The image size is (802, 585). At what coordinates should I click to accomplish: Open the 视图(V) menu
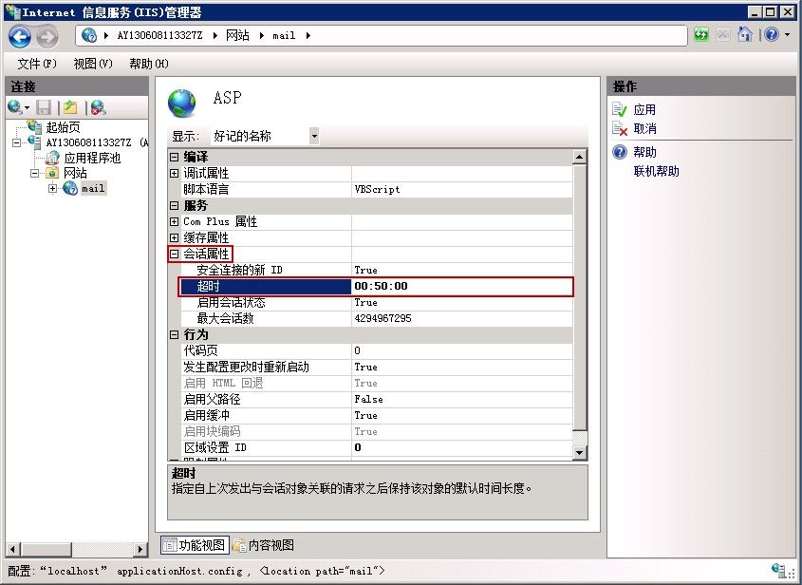pyautogui.click(x=93, y=64)
